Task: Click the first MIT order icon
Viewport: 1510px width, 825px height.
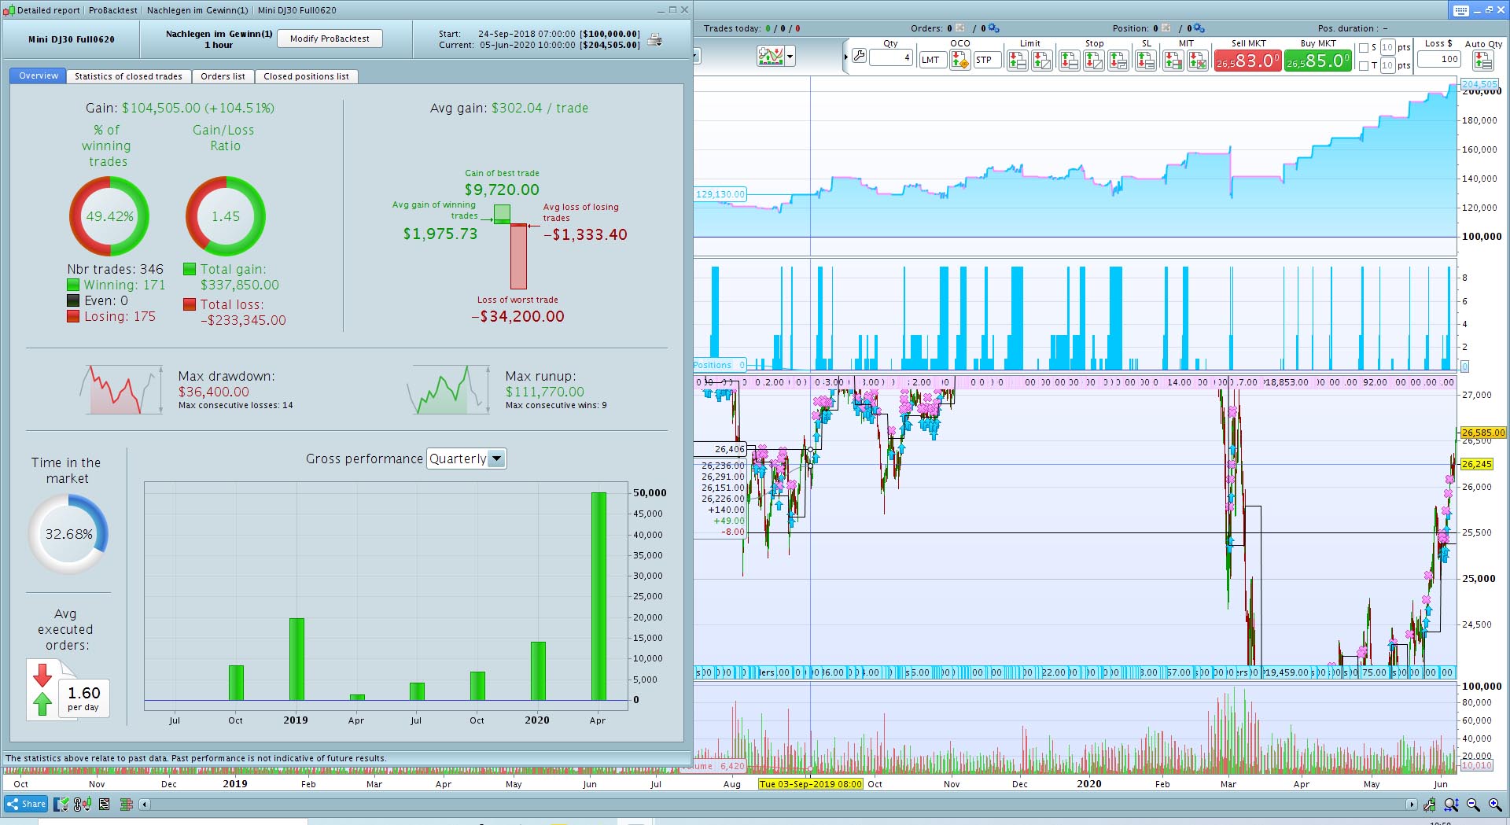Action: [1173, 60]
